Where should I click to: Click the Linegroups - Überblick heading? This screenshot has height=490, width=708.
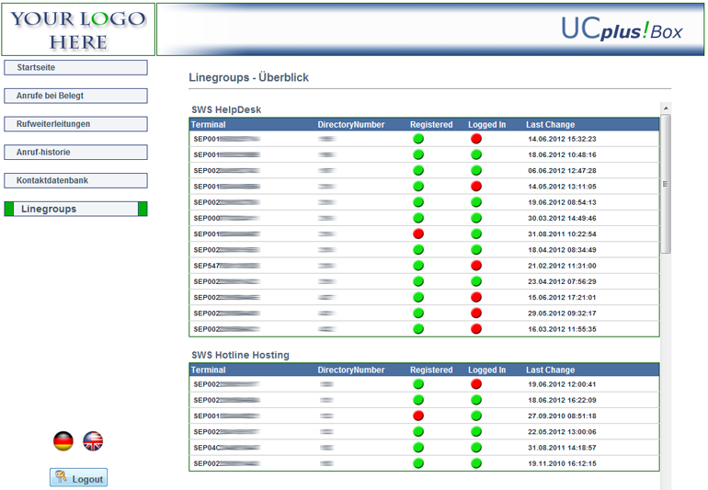tap(249, 77)
